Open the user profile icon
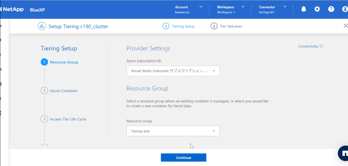The image size is (348, 166). (x=345, y=9)
